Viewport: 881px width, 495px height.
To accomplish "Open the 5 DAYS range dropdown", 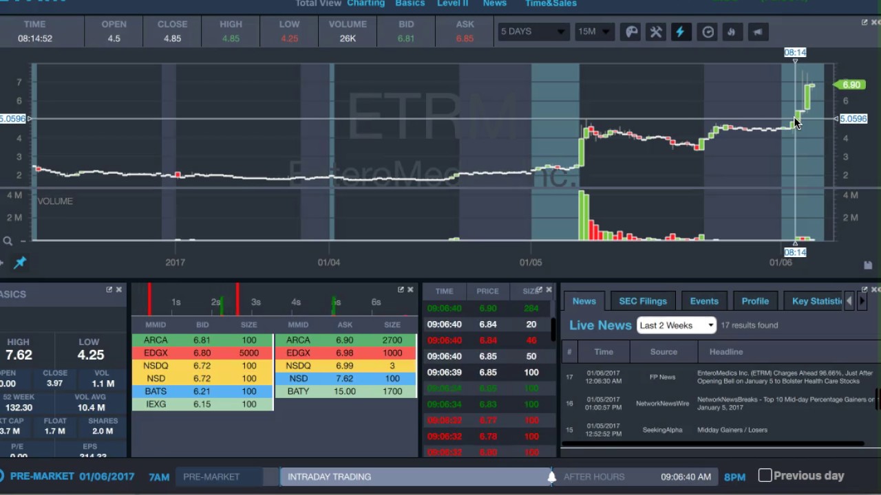I will click(533, 32).
